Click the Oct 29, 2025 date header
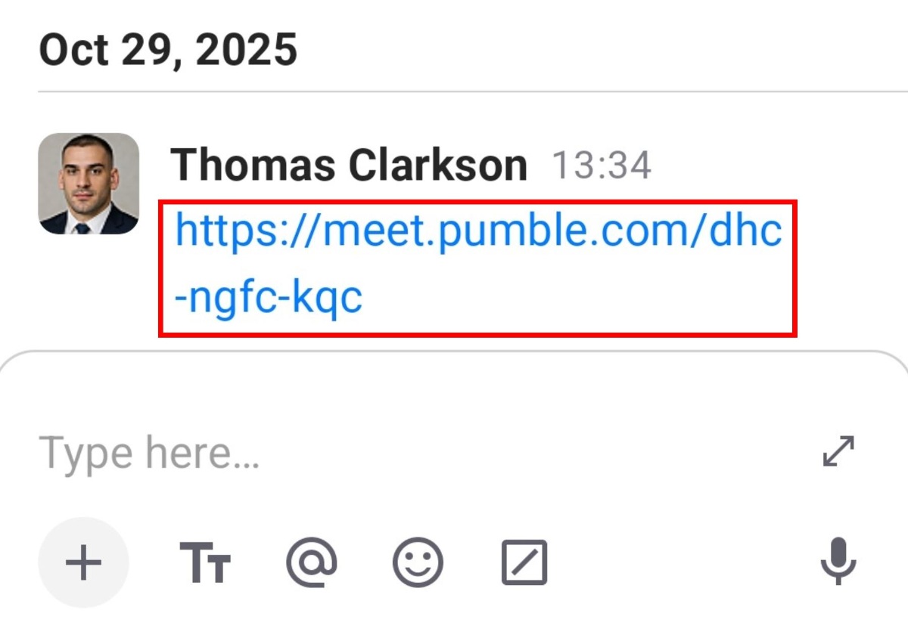 [x=168, y=51]
